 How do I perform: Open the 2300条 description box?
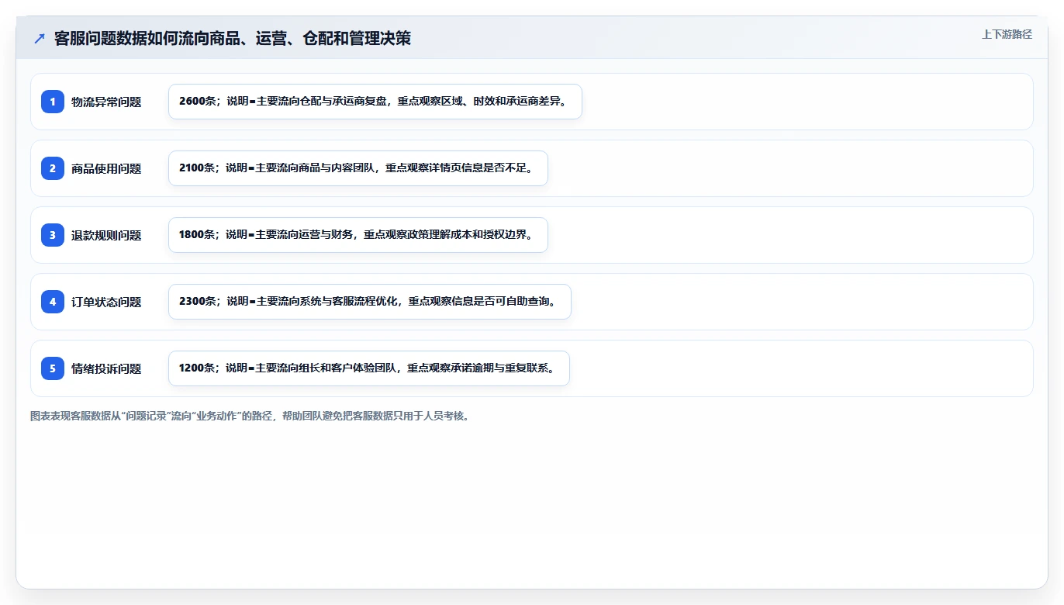click(370, 302)
